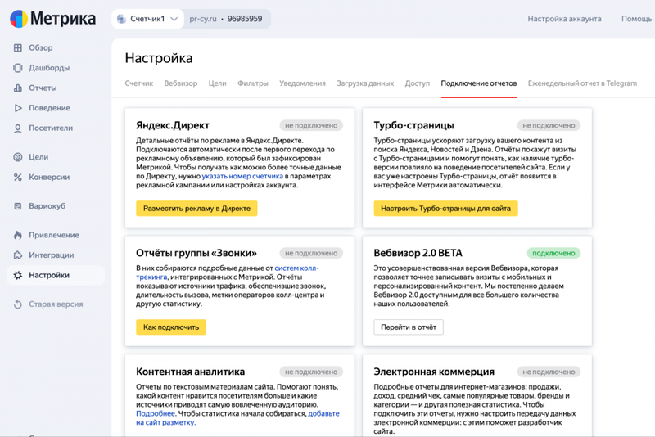Screen dimensions: 655x437
Task: Click the Как подключить button
Action: (171, 327)
